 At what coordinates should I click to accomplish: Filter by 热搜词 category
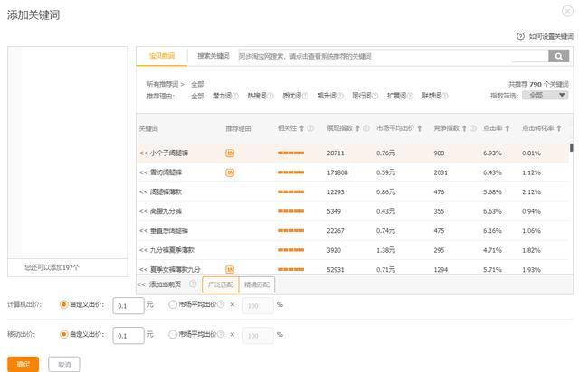(257, 96)
